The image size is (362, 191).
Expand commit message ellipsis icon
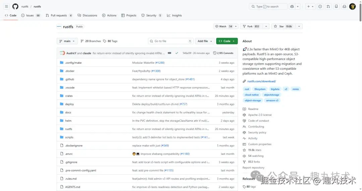[x=170, y=53]
